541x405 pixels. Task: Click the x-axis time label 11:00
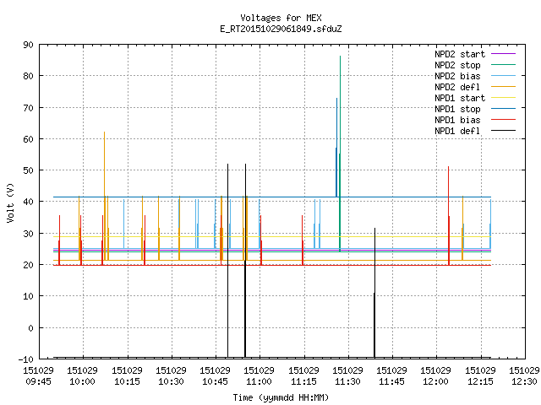(260, 381)
